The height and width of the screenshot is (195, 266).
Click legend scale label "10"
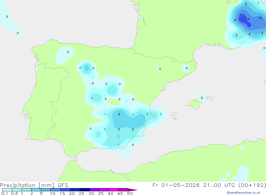(x=53, y=193)
